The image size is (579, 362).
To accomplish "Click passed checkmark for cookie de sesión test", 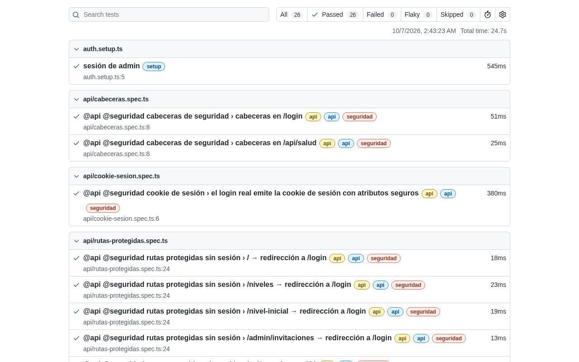I will 76,193.
